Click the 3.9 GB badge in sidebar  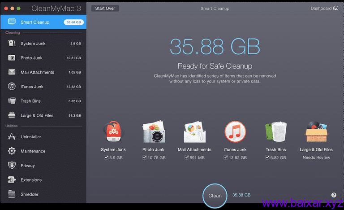pyautogui.click(x=75, y=44)
